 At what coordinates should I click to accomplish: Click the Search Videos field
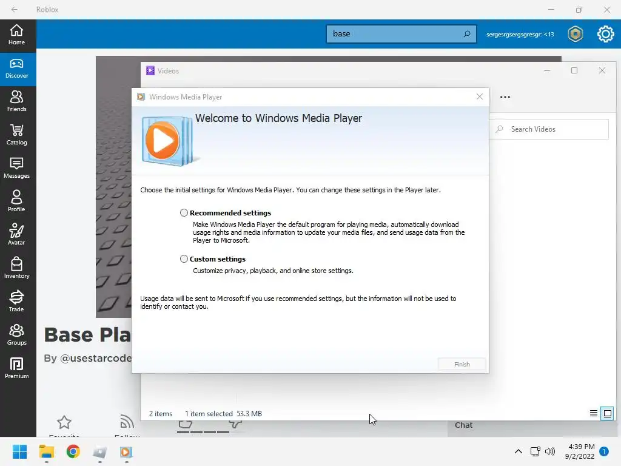(x=549, y=129)
